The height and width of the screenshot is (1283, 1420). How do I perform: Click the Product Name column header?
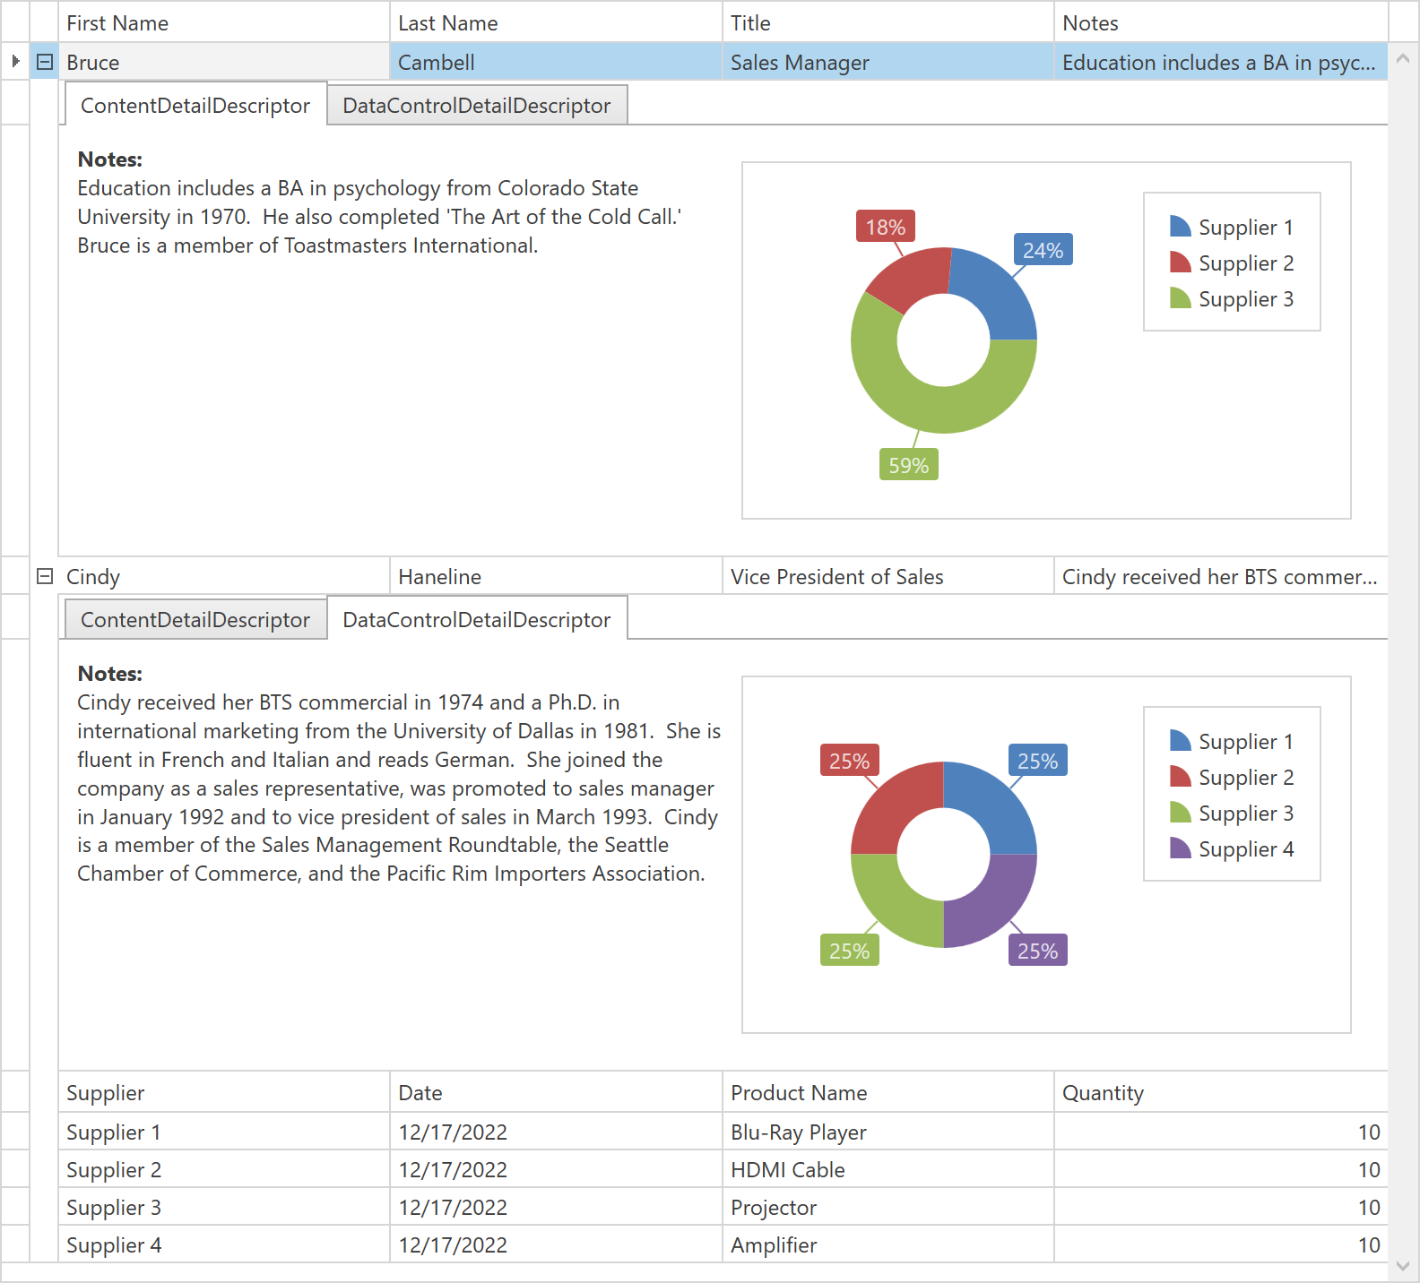(x=887, y=1093)
